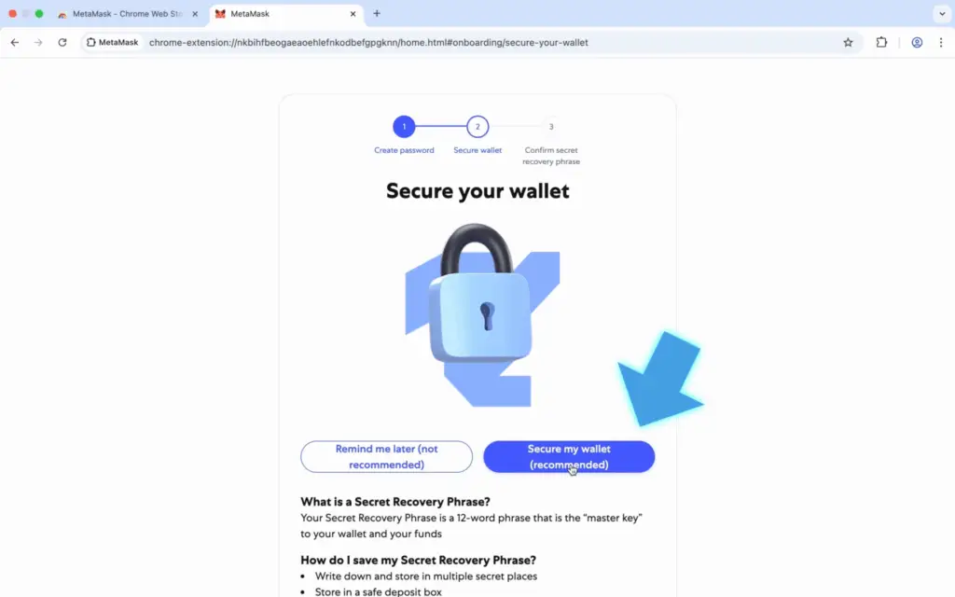This screenshot has height=597, width=955.
Task: Bookmark this page with the star icon
Action: (848, 43)
